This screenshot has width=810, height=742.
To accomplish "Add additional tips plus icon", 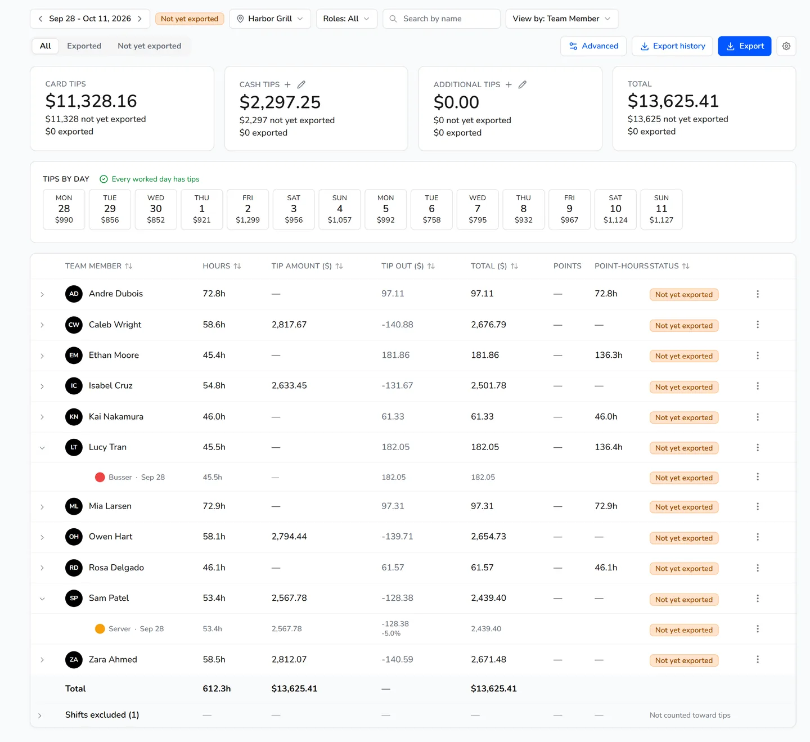I will (x=508, y=84).
